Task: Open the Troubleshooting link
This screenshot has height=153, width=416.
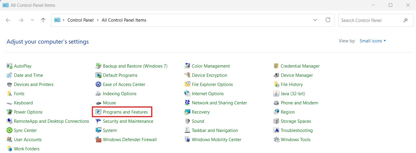Action: (x=297, y=130)
